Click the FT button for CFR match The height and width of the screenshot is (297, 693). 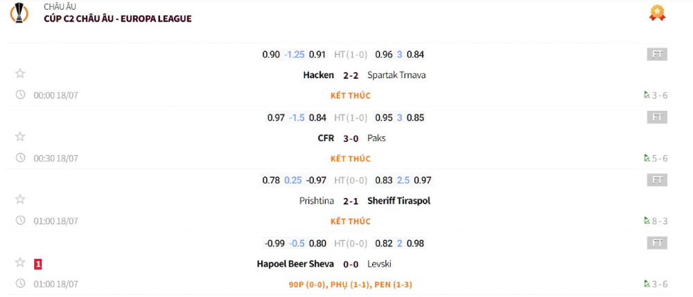click(657, 117)
